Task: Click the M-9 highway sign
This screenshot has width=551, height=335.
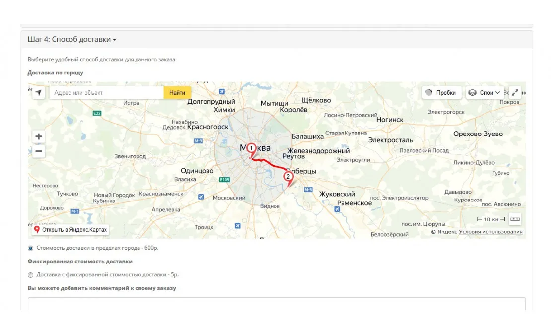Action: 198,141
